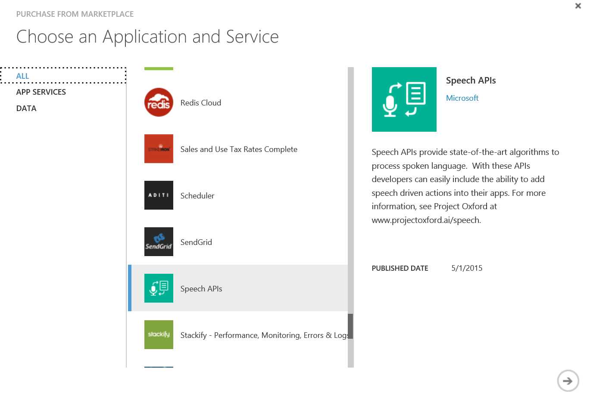
Task: Select the DATA category
Action: pos(26,108)
